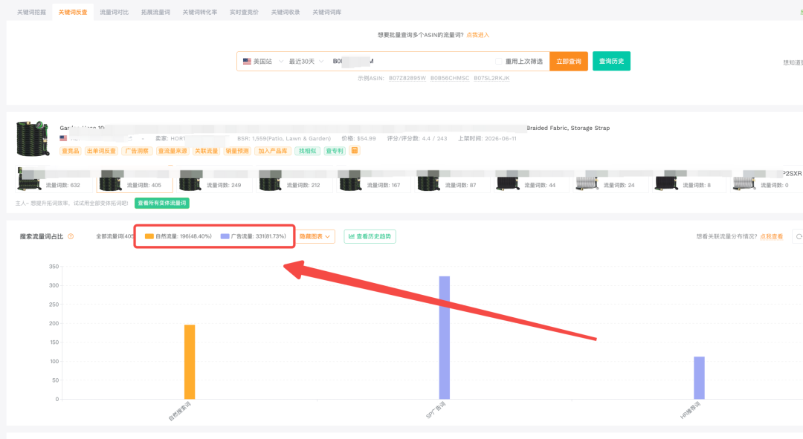Screen dimensions: 803x439
Task: Click the orange 立即查询 button
Action: point(569,62)
